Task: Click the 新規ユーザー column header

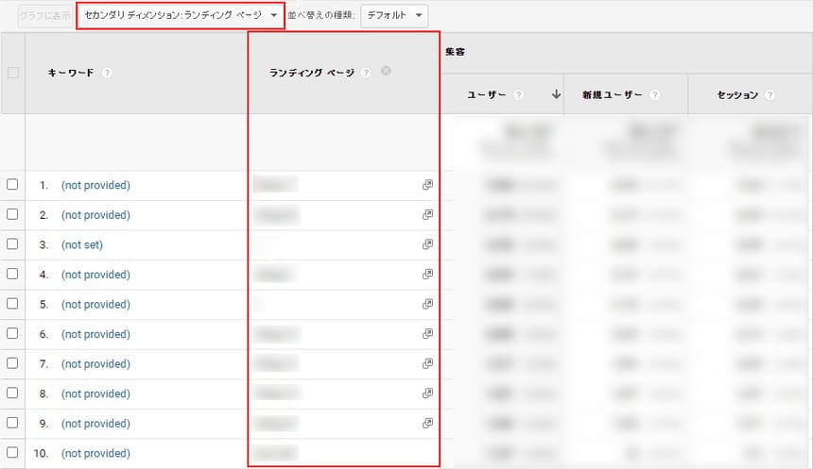Action: coord(613,95)
